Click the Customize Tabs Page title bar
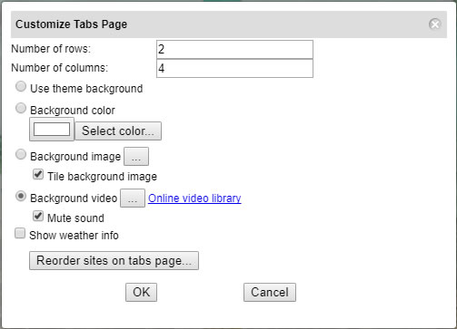 229,24
